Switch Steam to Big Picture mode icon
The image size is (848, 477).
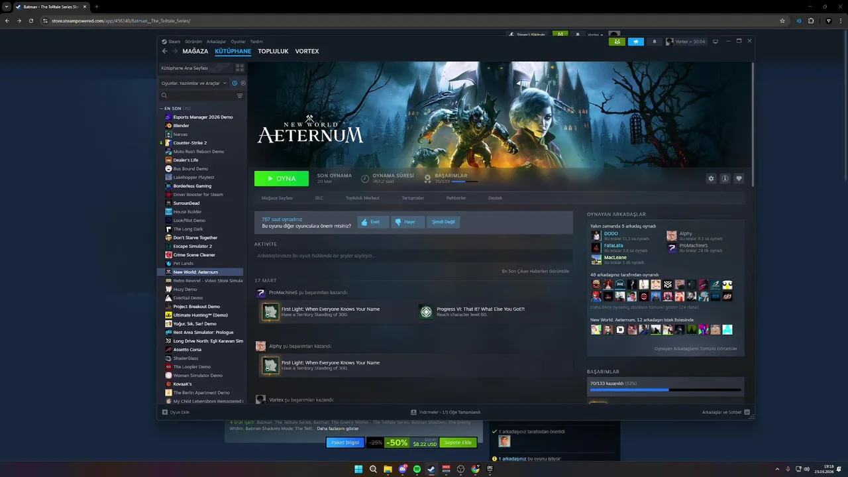click(x=715, y=41)
